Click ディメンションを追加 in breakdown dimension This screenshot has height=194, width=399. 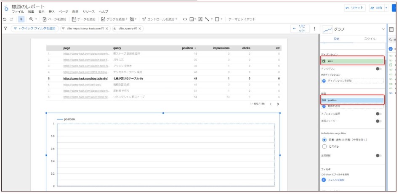tap(352, 81)
